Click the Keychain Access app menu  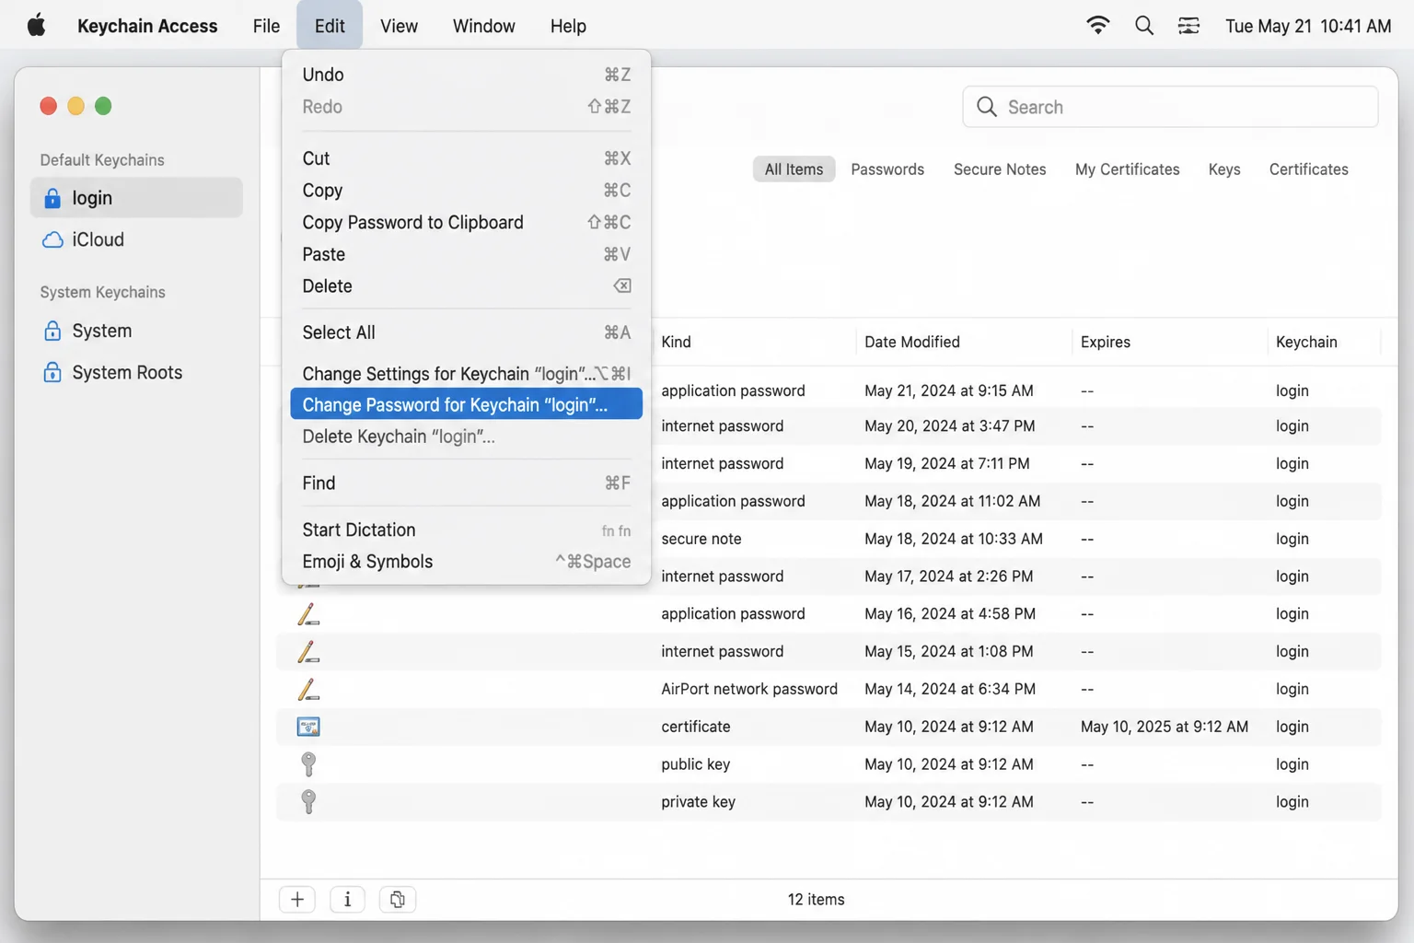147,26
